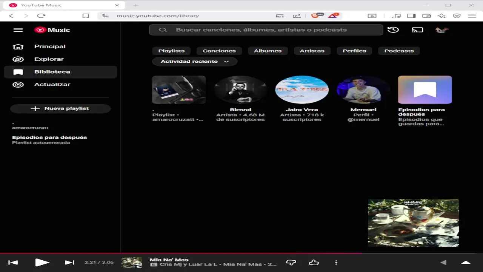Skip to the next track
Viewport: 483px width, 272px height.
[x=69, y=263]
